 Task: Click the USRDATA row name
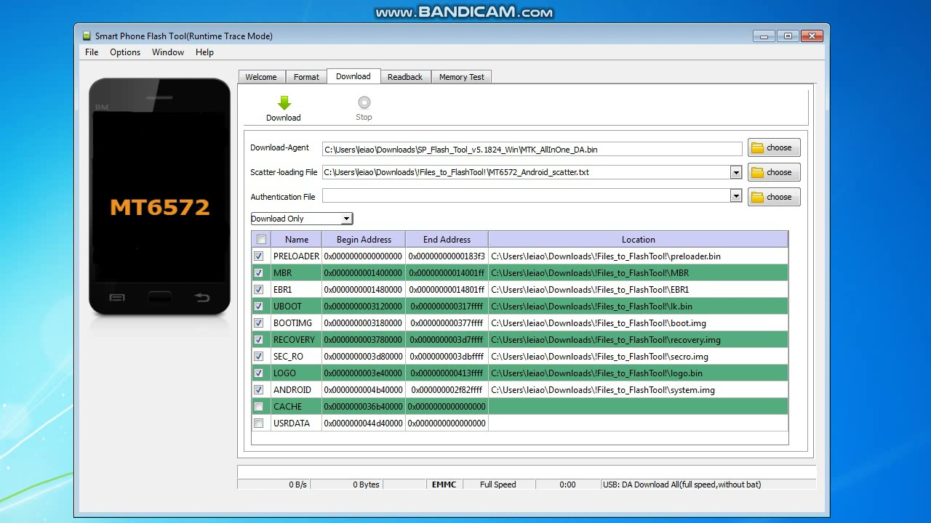pyautogui.click(x=292, y=423)
